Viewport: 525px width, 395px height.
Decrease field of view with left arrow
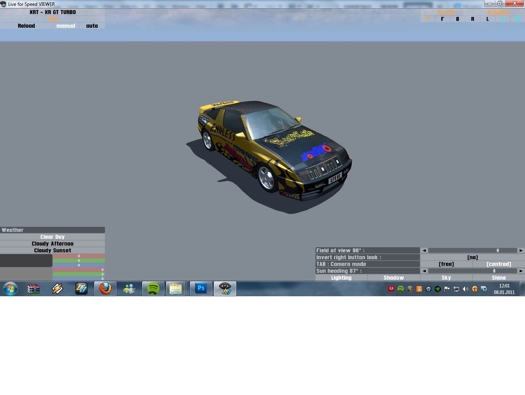click(x=424, y=250)
